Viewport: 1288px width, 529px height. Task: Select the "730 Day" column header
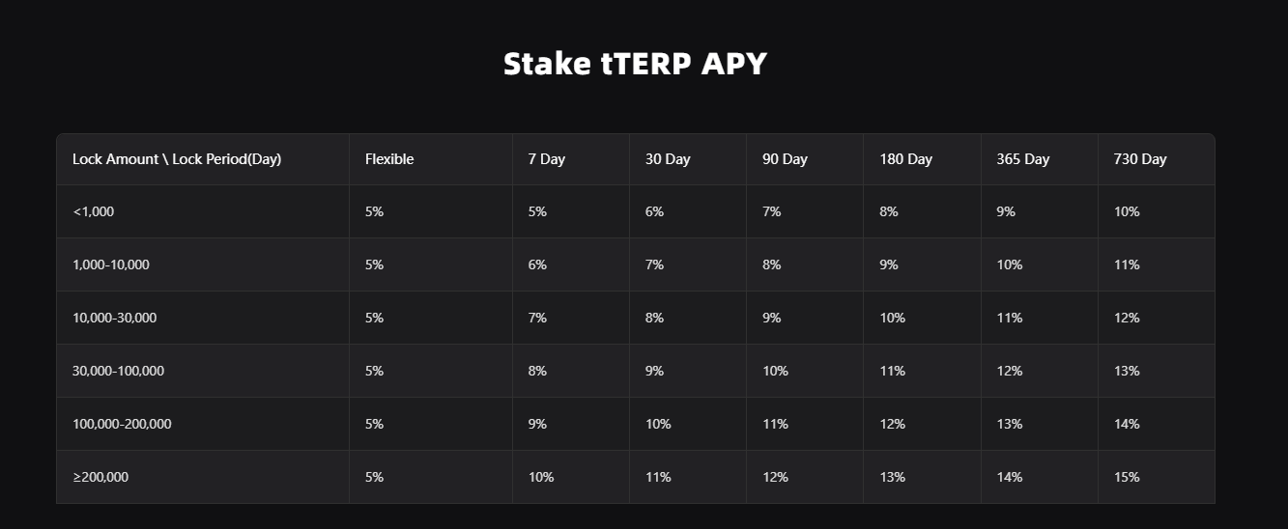(1140, 159)
